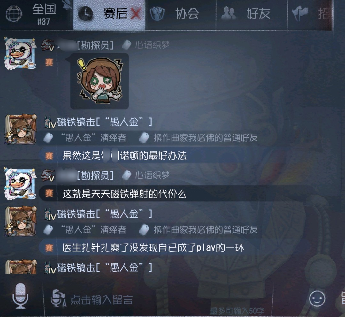The image size is (345, 317).
Task: Tap the voice-to-text conversion icon
Action: 58,298
